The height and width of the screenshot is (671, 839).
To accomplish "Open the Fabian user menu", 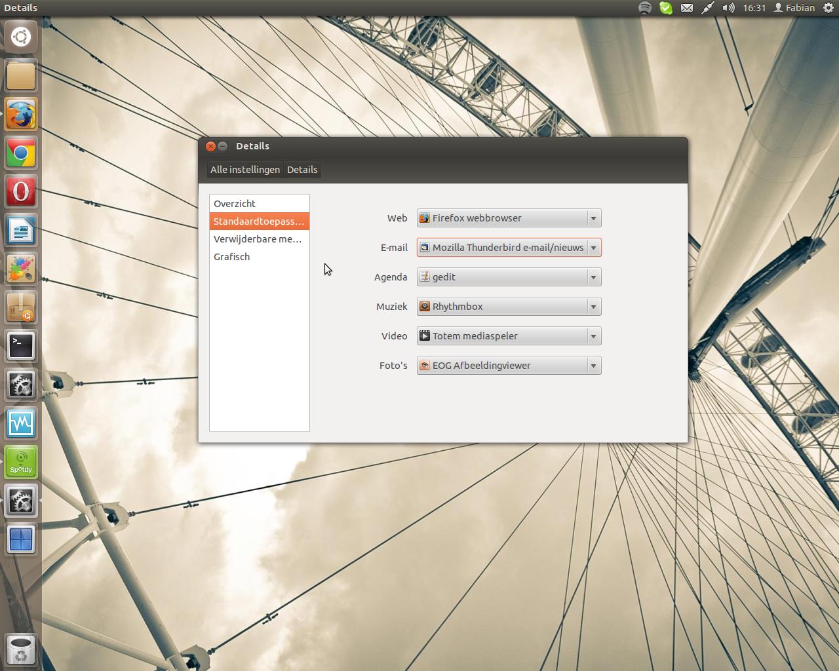I will 794,8.
